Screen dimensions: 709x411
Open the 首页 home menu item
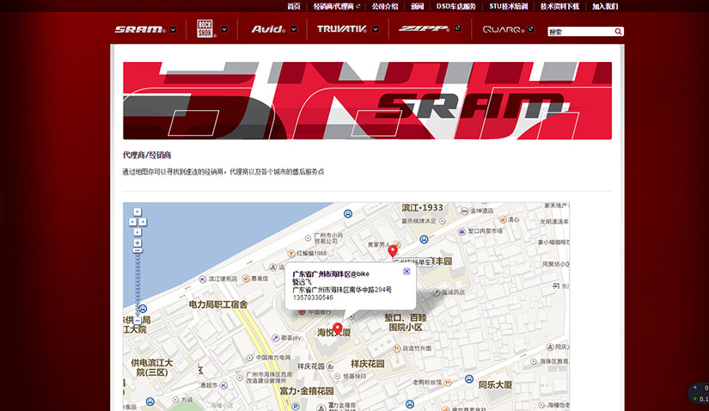click(293, 6)
